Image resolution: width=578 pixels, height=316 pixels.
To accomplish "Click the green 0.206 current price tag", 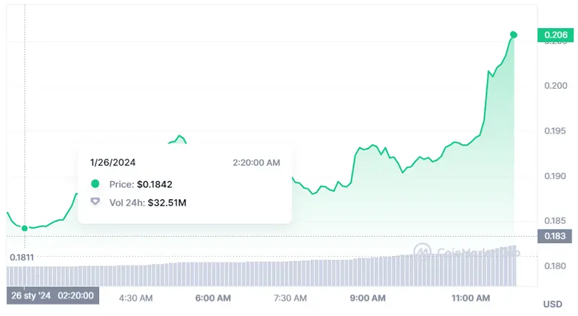I will [x=556, y=35].
